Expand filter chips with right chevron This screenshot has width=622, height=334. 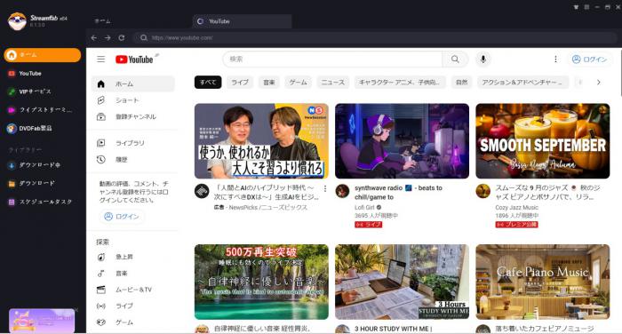[x=598, y=82]
